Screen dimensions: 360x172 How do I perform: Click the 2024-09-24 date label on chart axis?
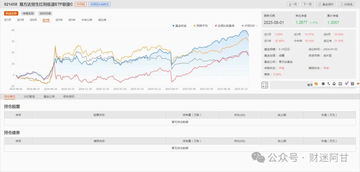pos(50,89)
